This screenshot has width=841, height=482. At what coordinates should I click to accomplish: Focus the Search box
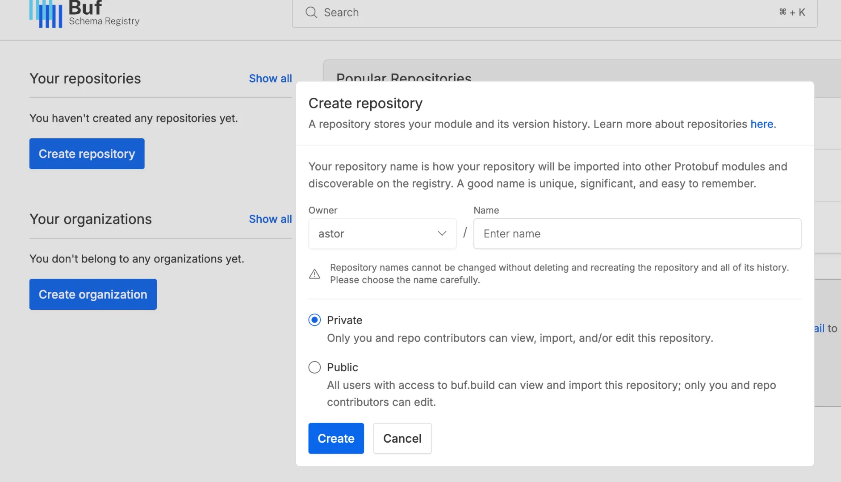pyautogui.click(x=555, y=13)
